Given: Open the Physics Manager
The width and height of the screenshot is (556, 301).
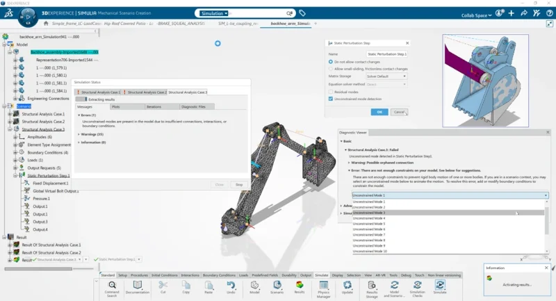Looking at the screenshot, I should 323,285.
